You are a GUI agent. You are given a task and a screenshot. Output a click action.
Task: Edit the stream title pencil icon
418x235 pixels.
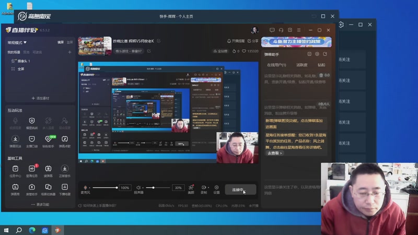click(159, 41)
